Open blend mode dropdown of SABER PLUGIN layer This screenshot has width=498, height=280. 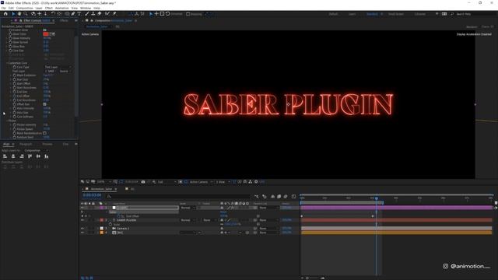188,220
